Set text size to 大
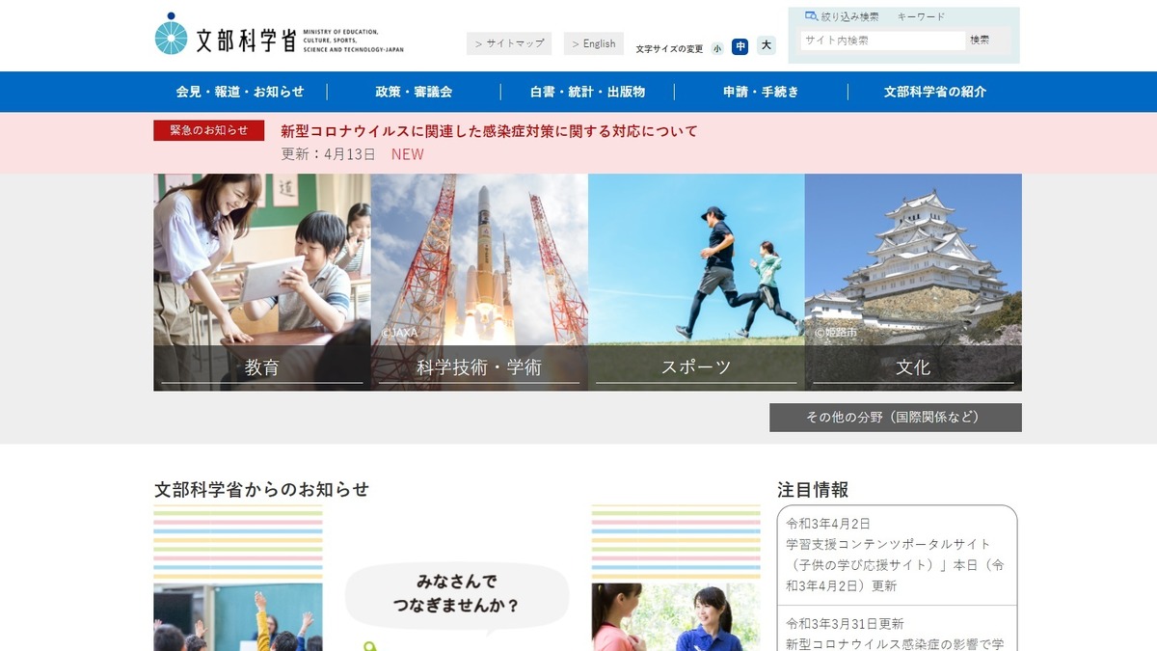The height and width of the screenshot is (651, 1157). click(766, 45)
